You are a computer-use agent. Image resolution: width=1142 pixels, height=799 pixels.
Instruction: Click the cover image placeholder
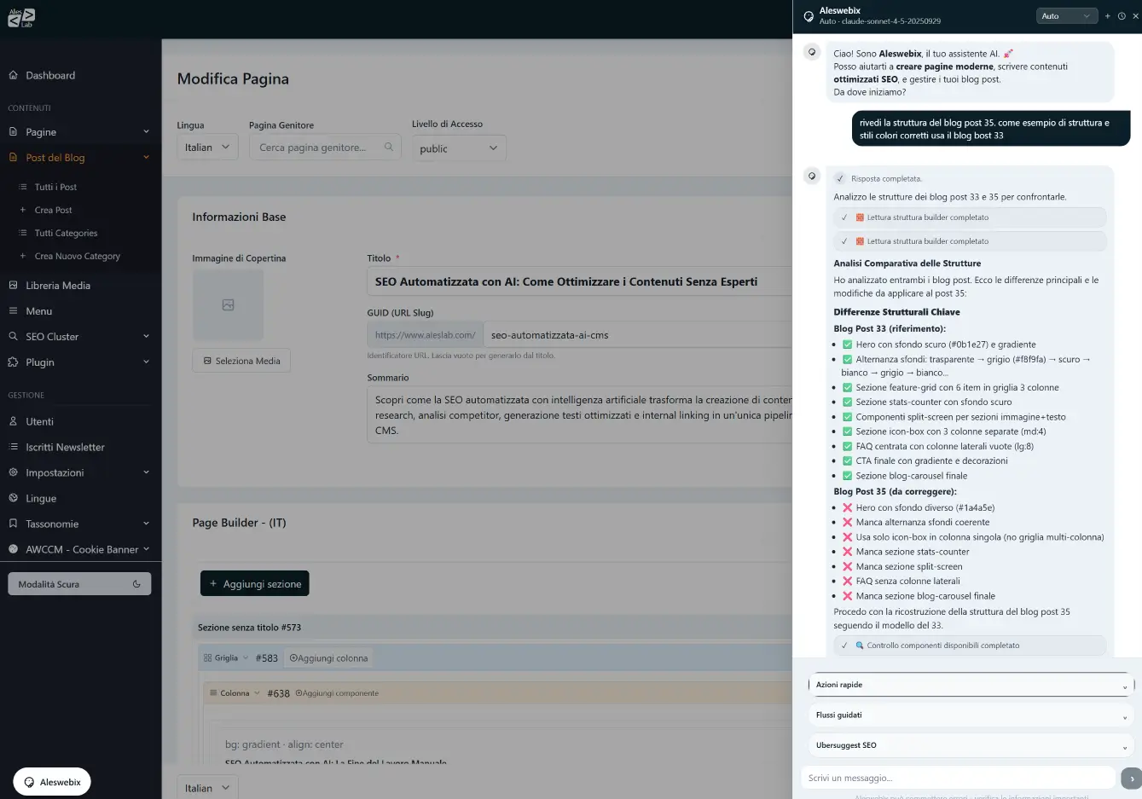click(228, 304)
